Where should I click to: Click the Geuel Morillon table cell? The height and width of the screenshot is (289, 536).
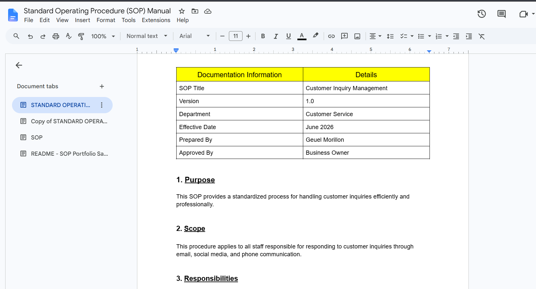pos(366,140)
